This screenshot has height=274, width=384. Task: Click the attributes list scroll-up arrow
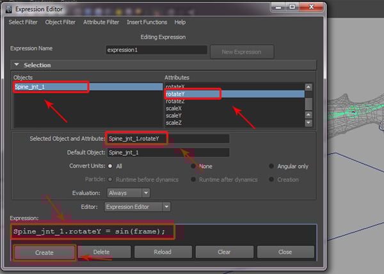point(308,86)
